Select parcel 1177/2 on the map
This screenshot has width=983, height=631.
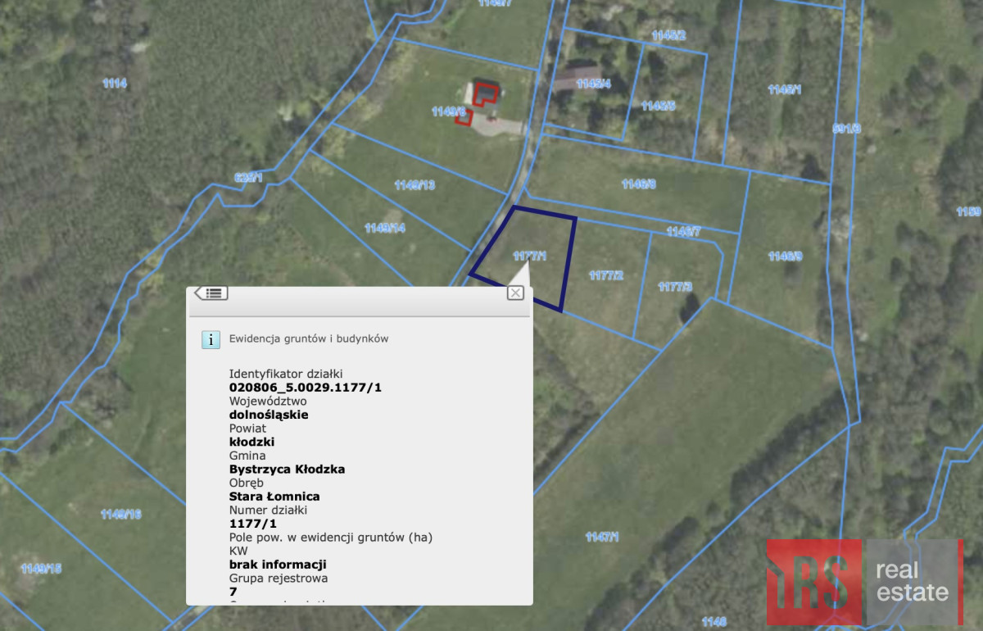606,275
